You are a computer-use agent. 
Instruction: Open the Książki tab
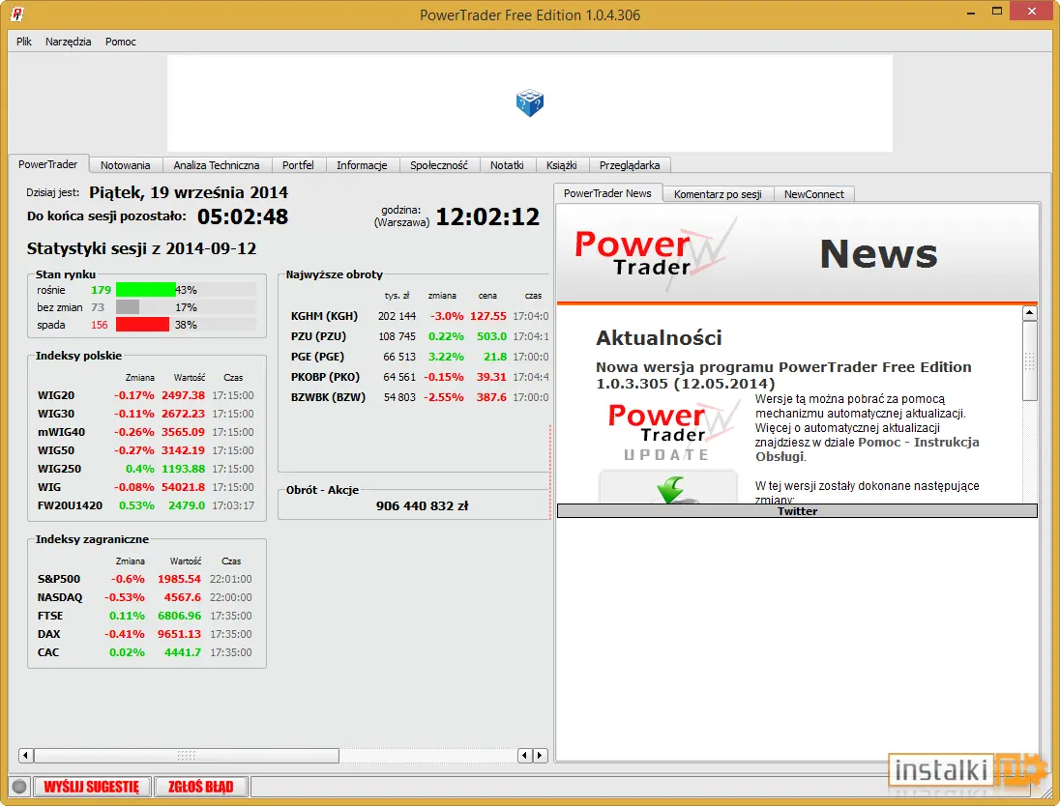pos(562,165)
